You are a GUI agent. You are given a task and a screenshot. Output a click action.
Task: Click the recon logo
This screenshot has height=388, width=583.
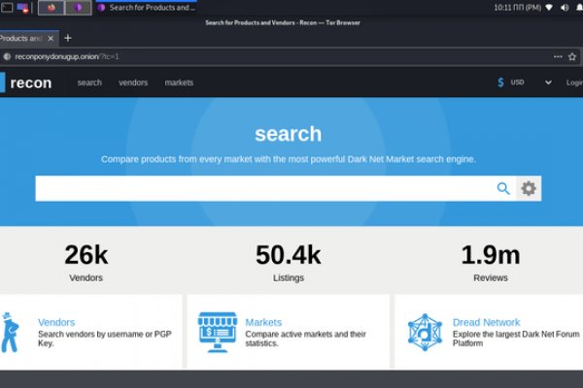pos(29,82)
